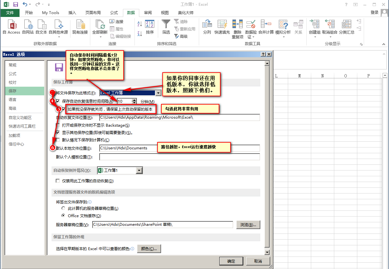389x269 pixels.
Task: Sort descending Z to A icon
Action: 140,33
